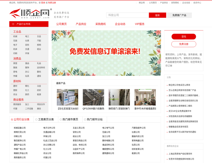
Task: Select 二手设备 under 商业服务
Action: coord(29,109)
